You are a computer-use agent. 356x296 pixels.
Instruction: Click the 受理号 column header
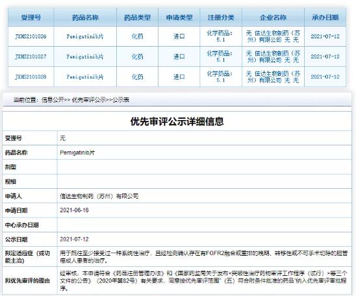[31, 18]
